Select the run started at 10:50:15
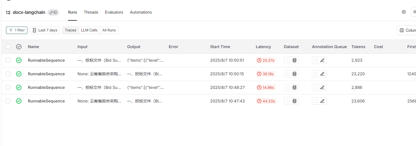 [x=8, y=74]
